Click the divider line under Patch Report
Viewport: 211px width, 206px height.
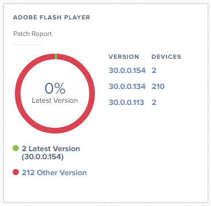pyautogui.click(x=27, y=45)
